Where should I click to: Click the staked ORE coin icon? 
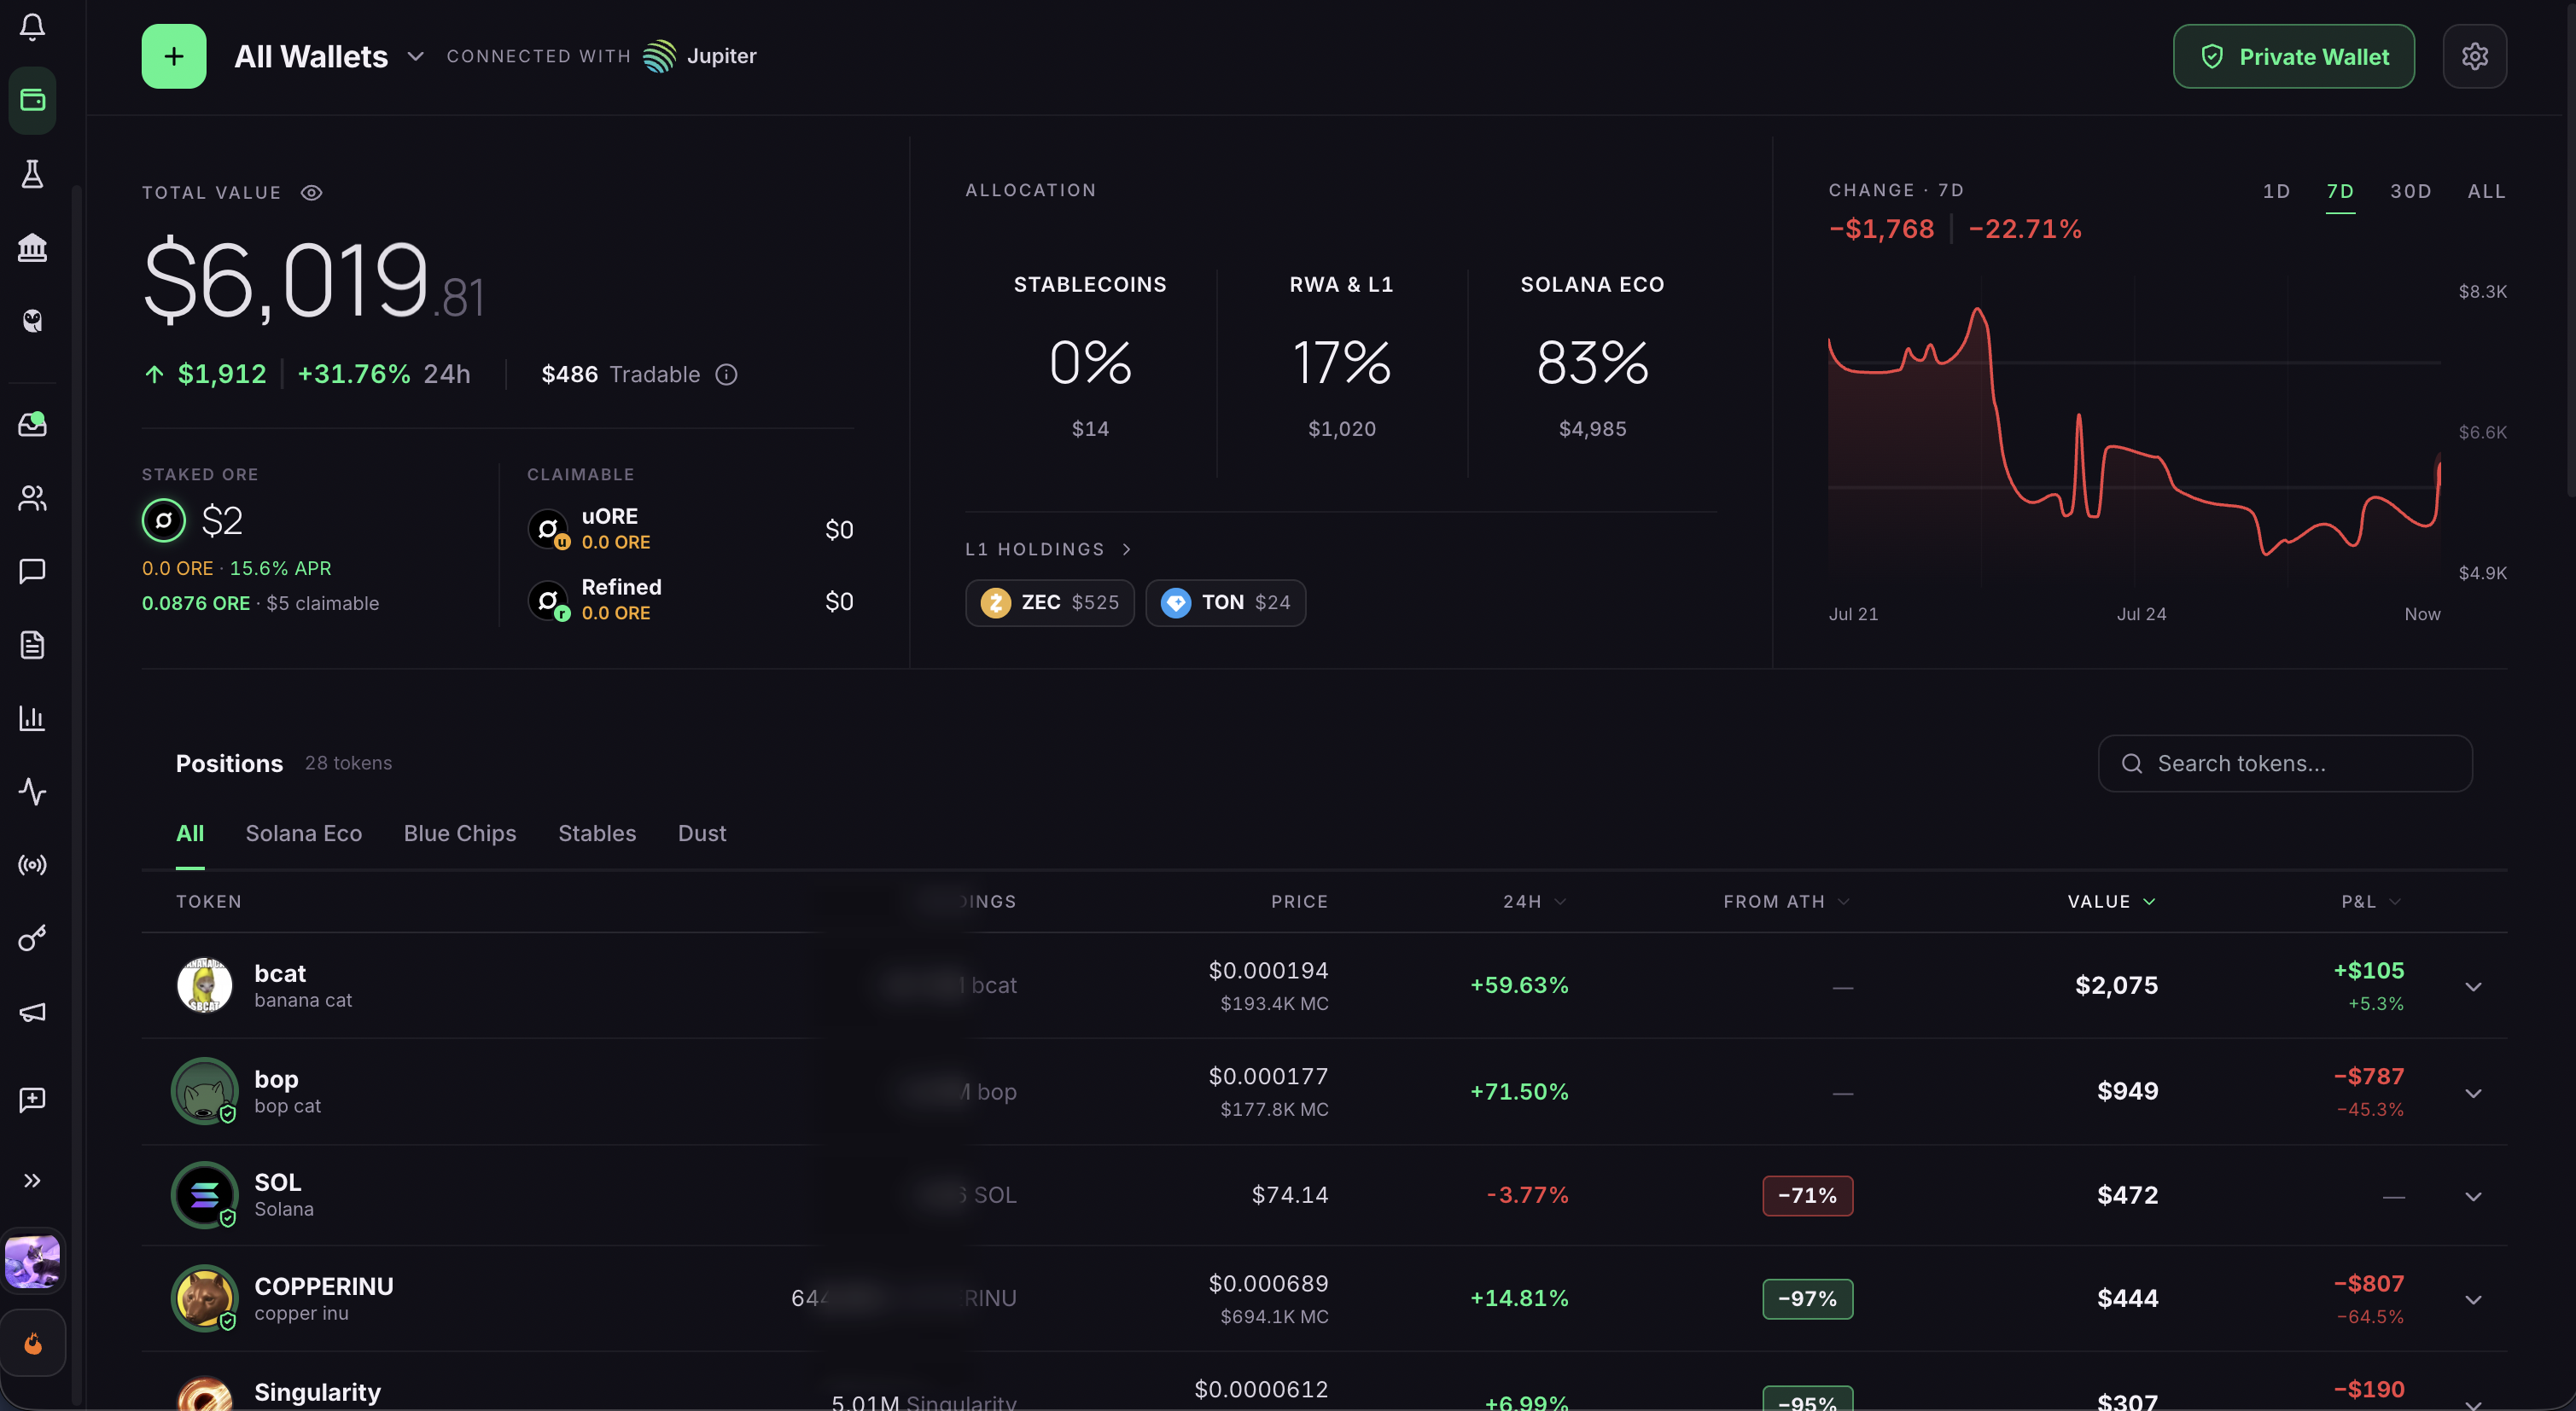[164, 520]
